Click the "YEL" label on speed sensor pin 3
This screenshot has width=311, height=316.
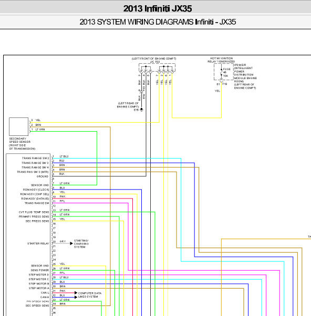click(38, 120)
